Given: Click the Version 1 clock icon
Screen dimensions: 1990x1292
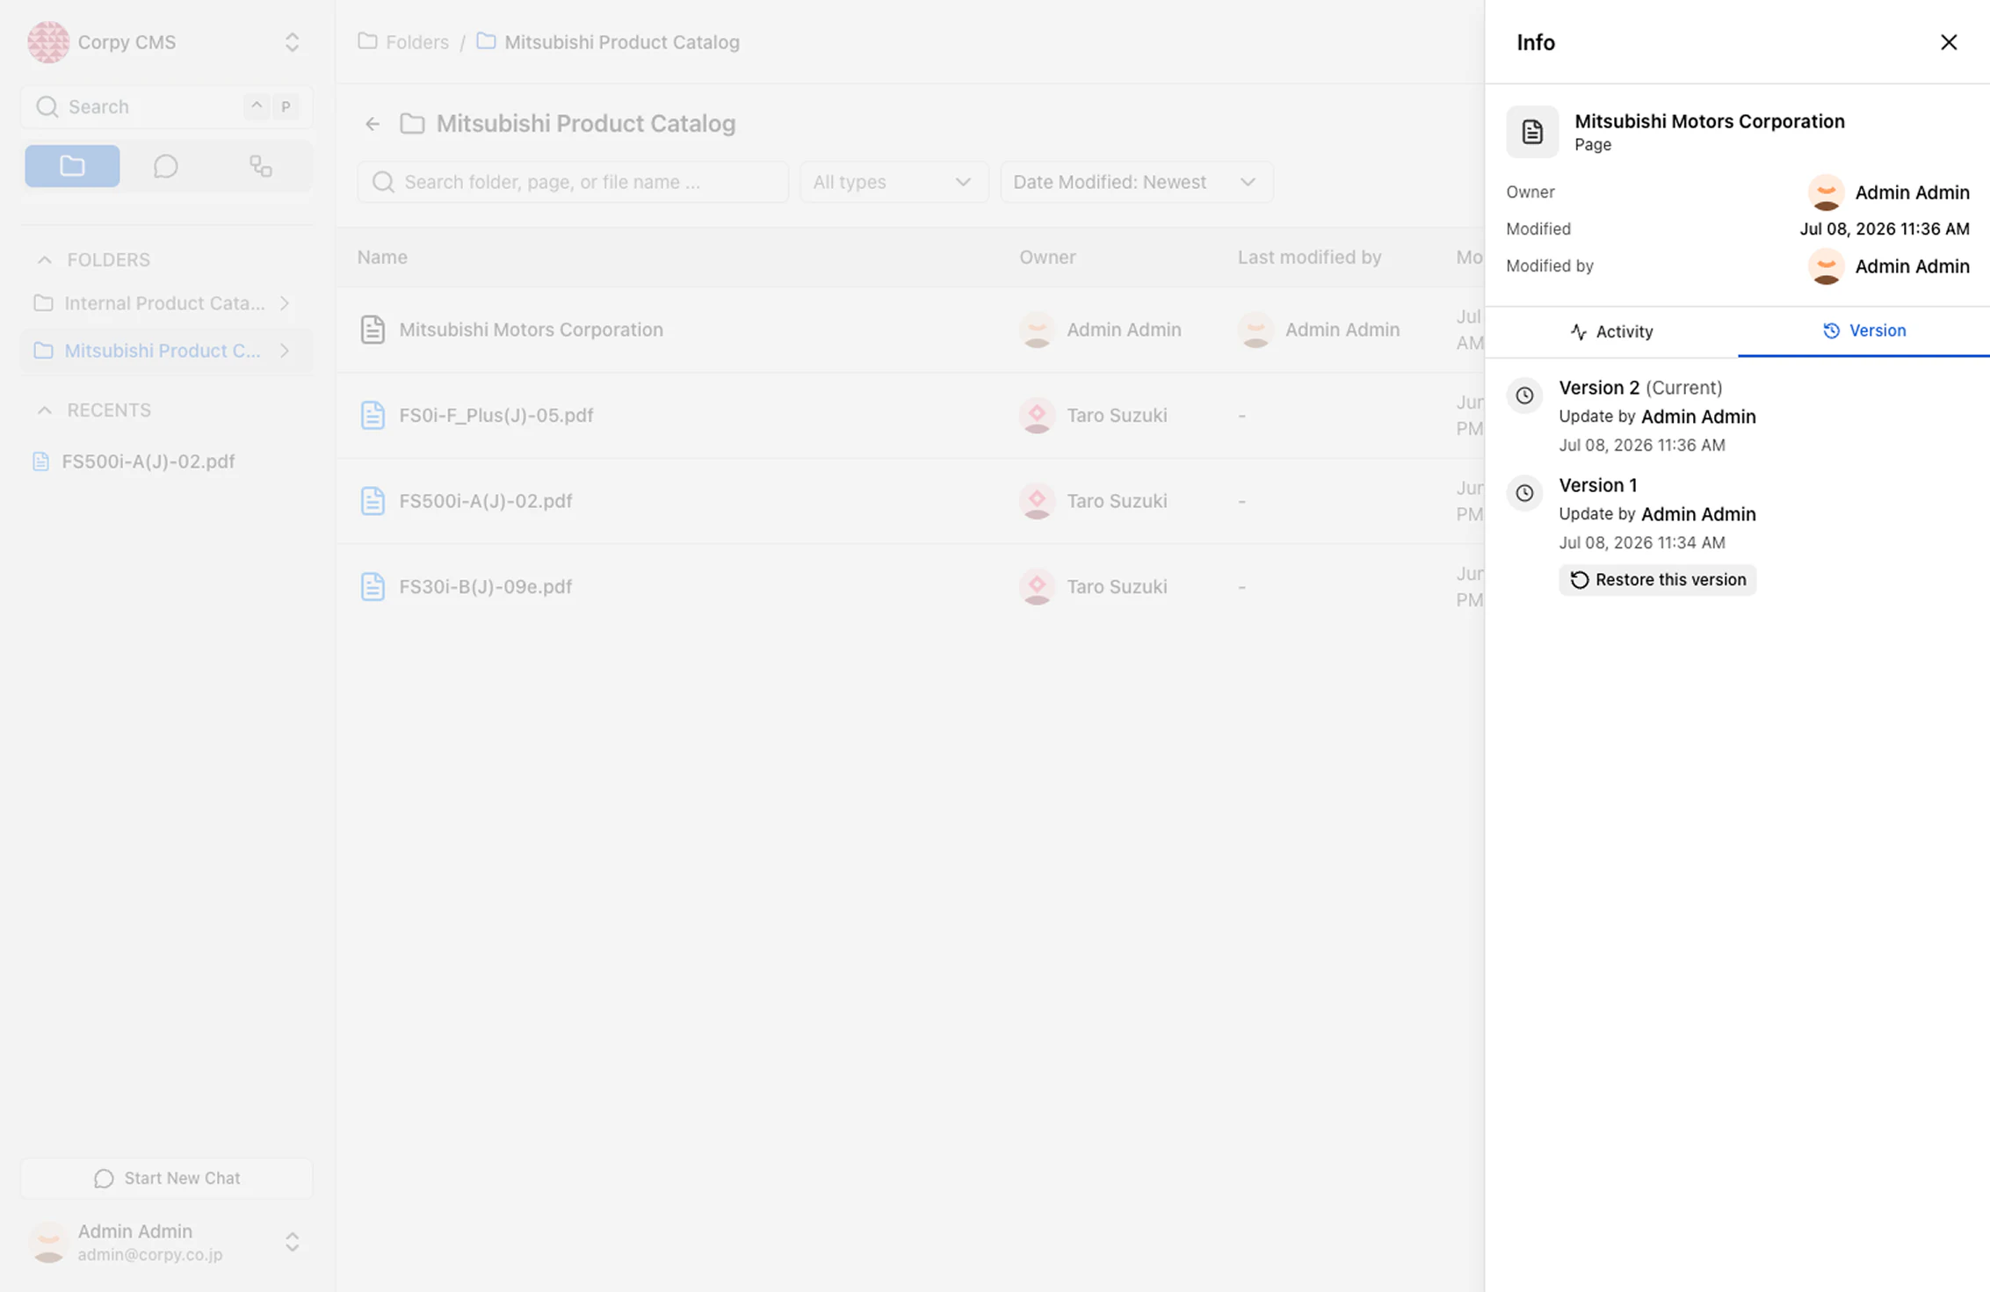Looking at the screenshot, I should click(1524, 493).
